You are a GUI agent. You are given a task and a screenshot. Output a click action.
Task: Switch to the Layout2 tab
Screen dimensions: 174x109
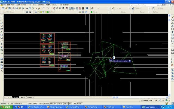pyautogui.click(x=30, y=97)
